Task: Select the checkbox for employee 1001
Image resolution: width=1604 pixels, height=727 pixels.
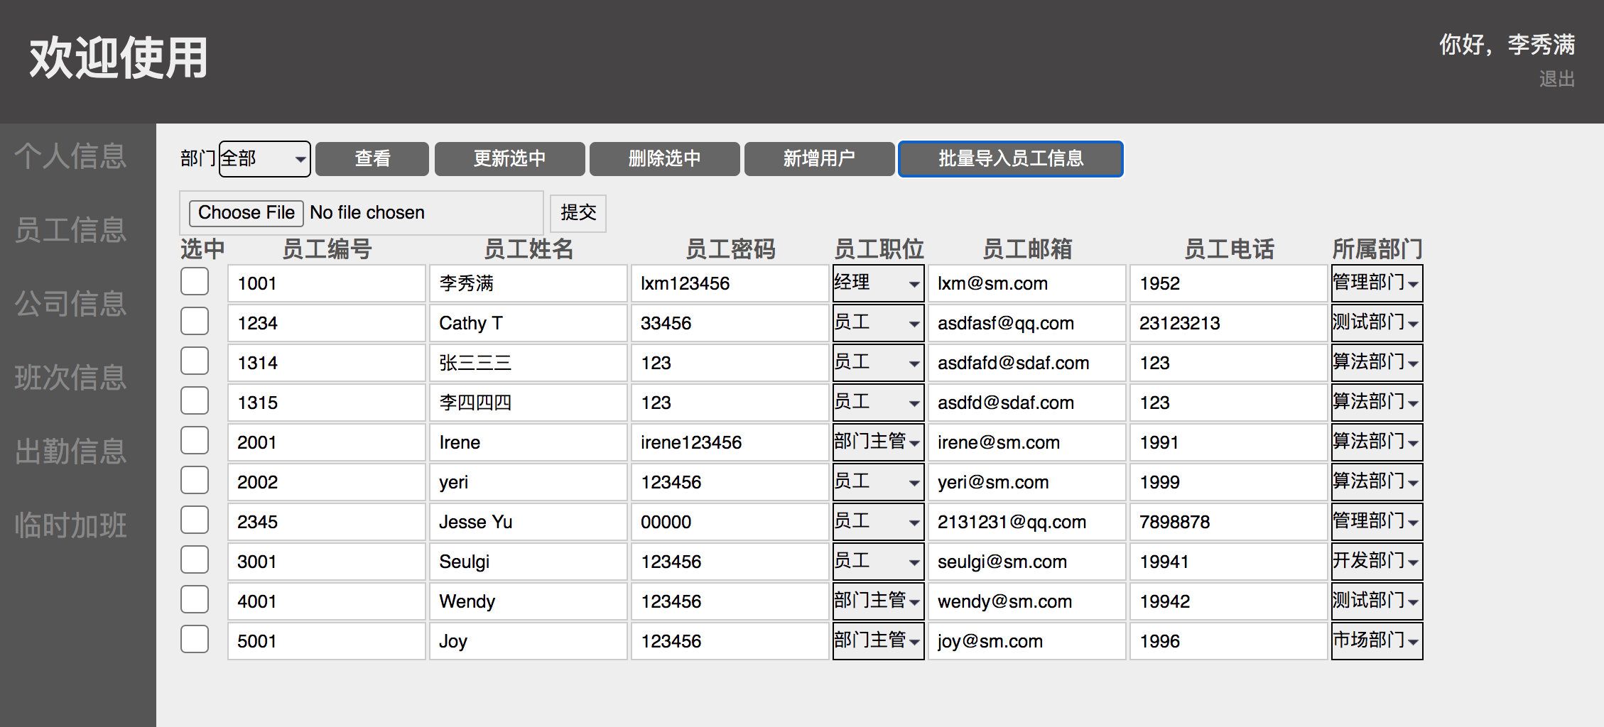Action: pyautogui.click(x=194, y=281)
